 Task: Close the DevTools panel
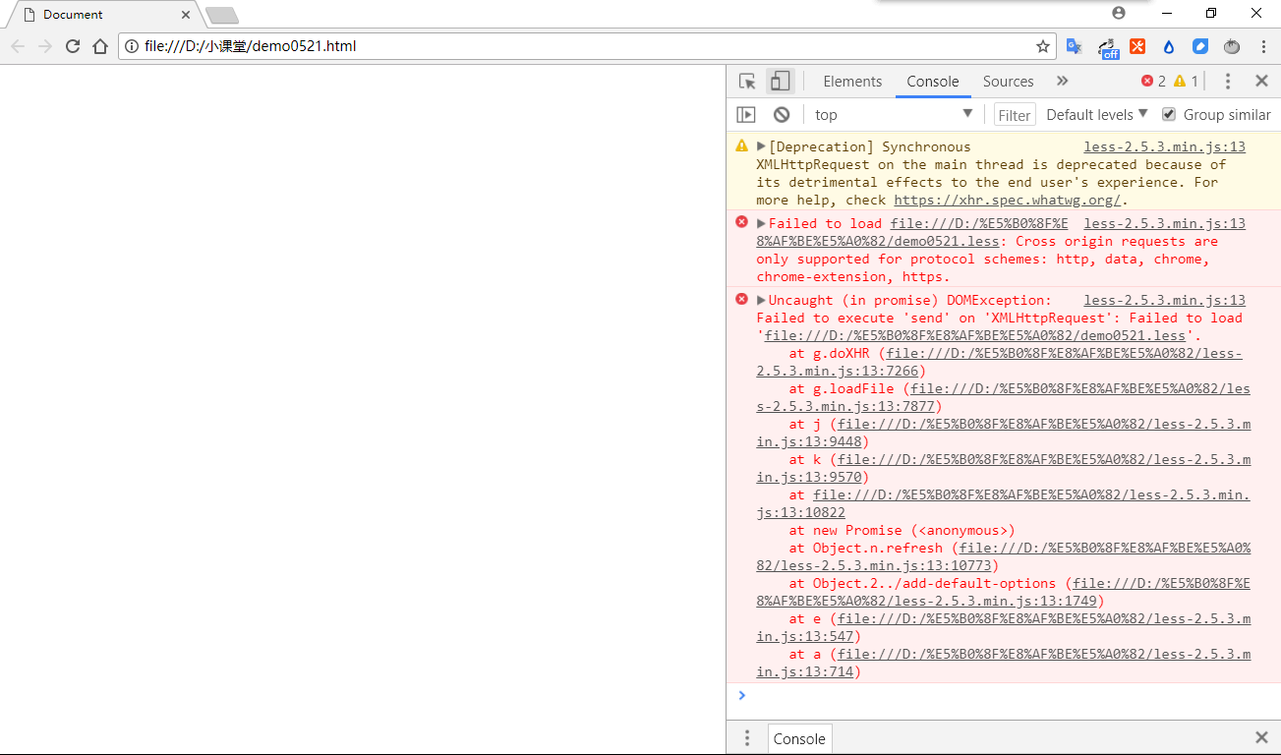(x=1261, y=82)
